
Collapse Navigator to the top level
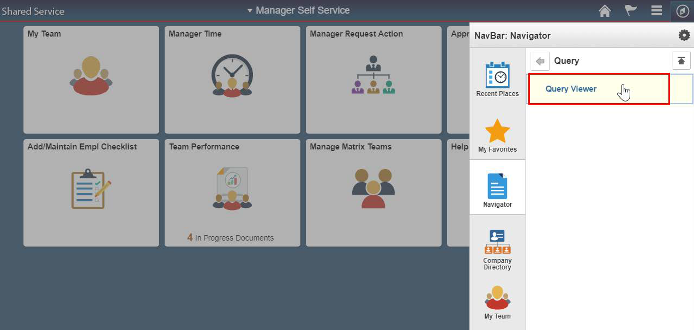[x=680, y=61]
